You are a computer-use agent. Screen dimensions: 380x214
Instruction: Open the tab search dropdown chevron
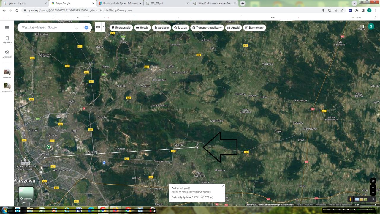[x=354, y=3]
